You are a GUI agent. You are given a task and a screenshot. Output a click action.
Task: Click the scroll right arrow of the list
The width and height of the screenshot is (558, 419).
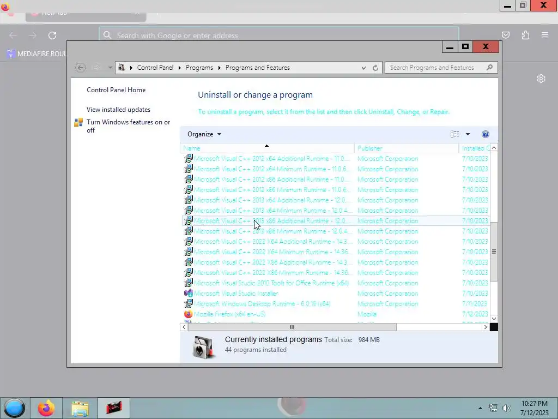click(x=486, y=327)
